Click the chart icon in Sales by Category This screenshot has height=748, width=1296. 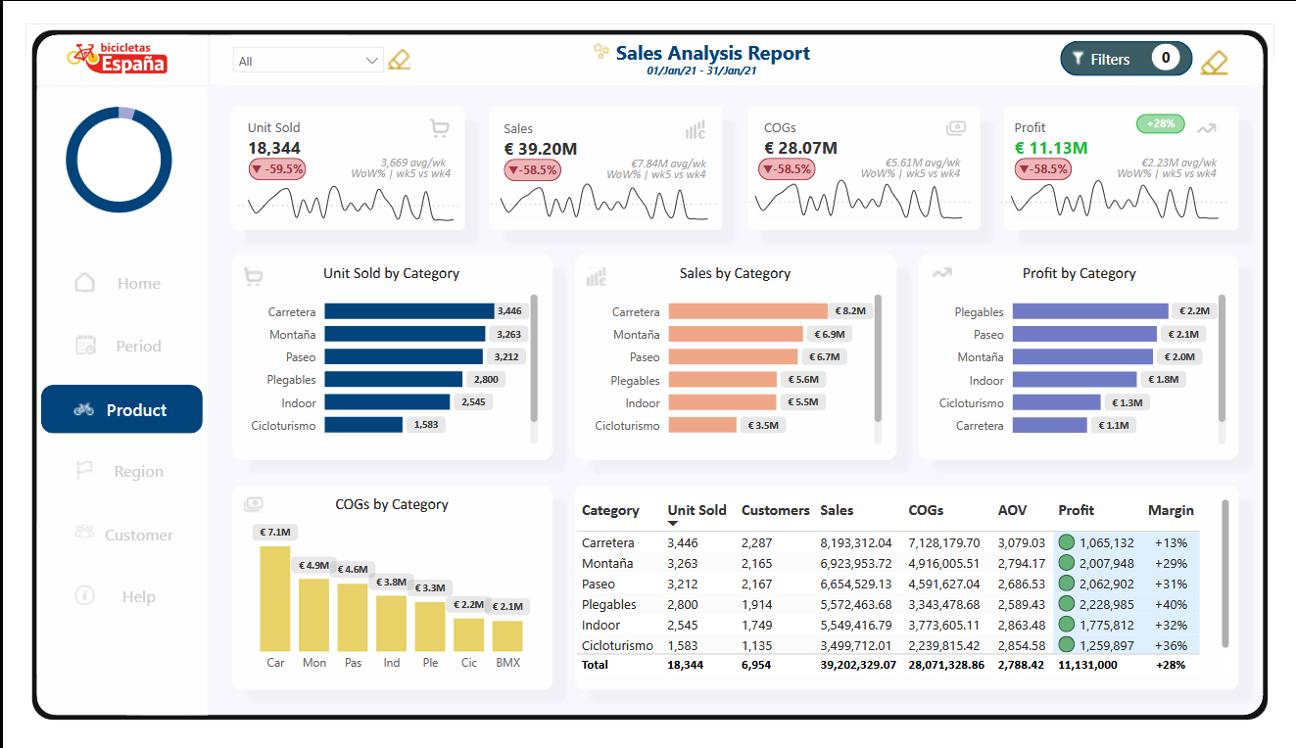pyautogui.click(x=597, y=277)
